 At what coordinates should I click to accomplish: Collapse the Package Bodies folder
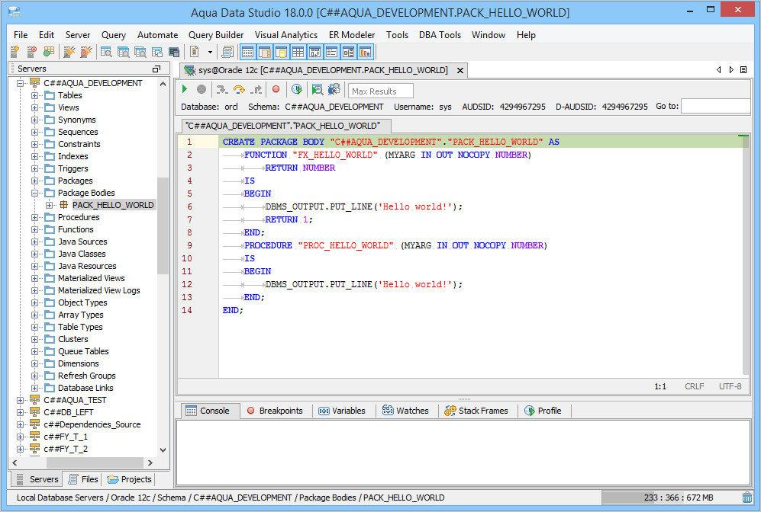35,193
